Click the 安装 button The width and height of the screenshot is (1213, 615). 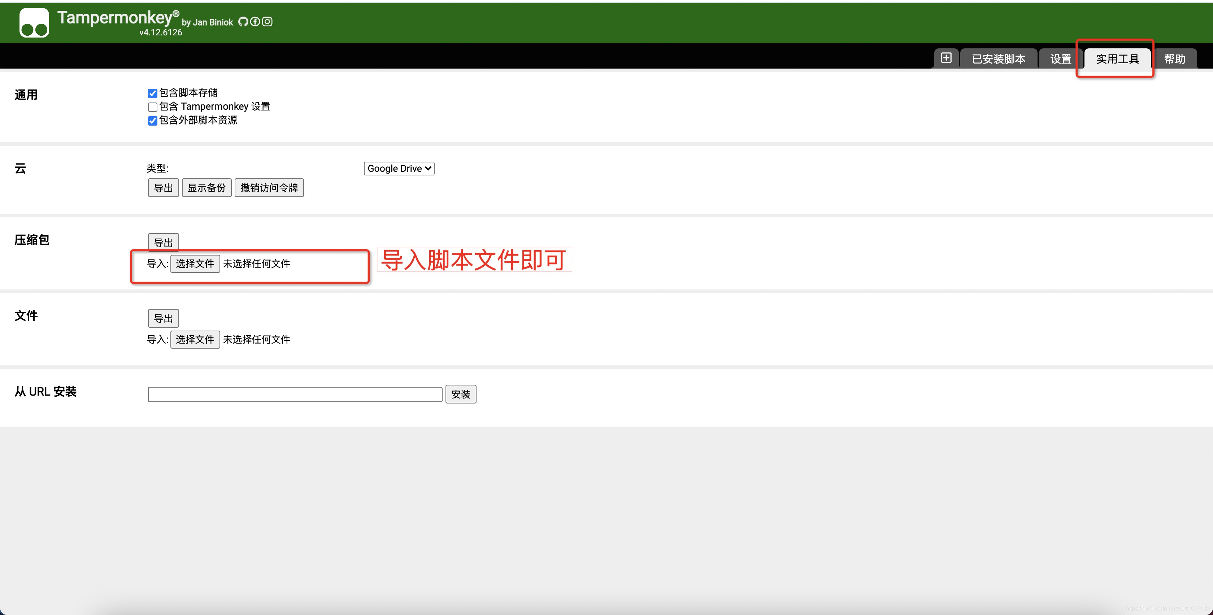[x=461, y=394]
